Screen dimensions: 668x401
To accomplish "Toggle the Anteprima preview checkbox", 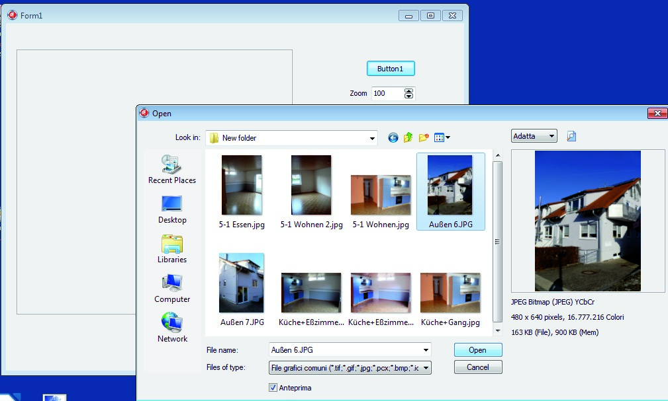I will pyautogui.click(x=273, y=387).
